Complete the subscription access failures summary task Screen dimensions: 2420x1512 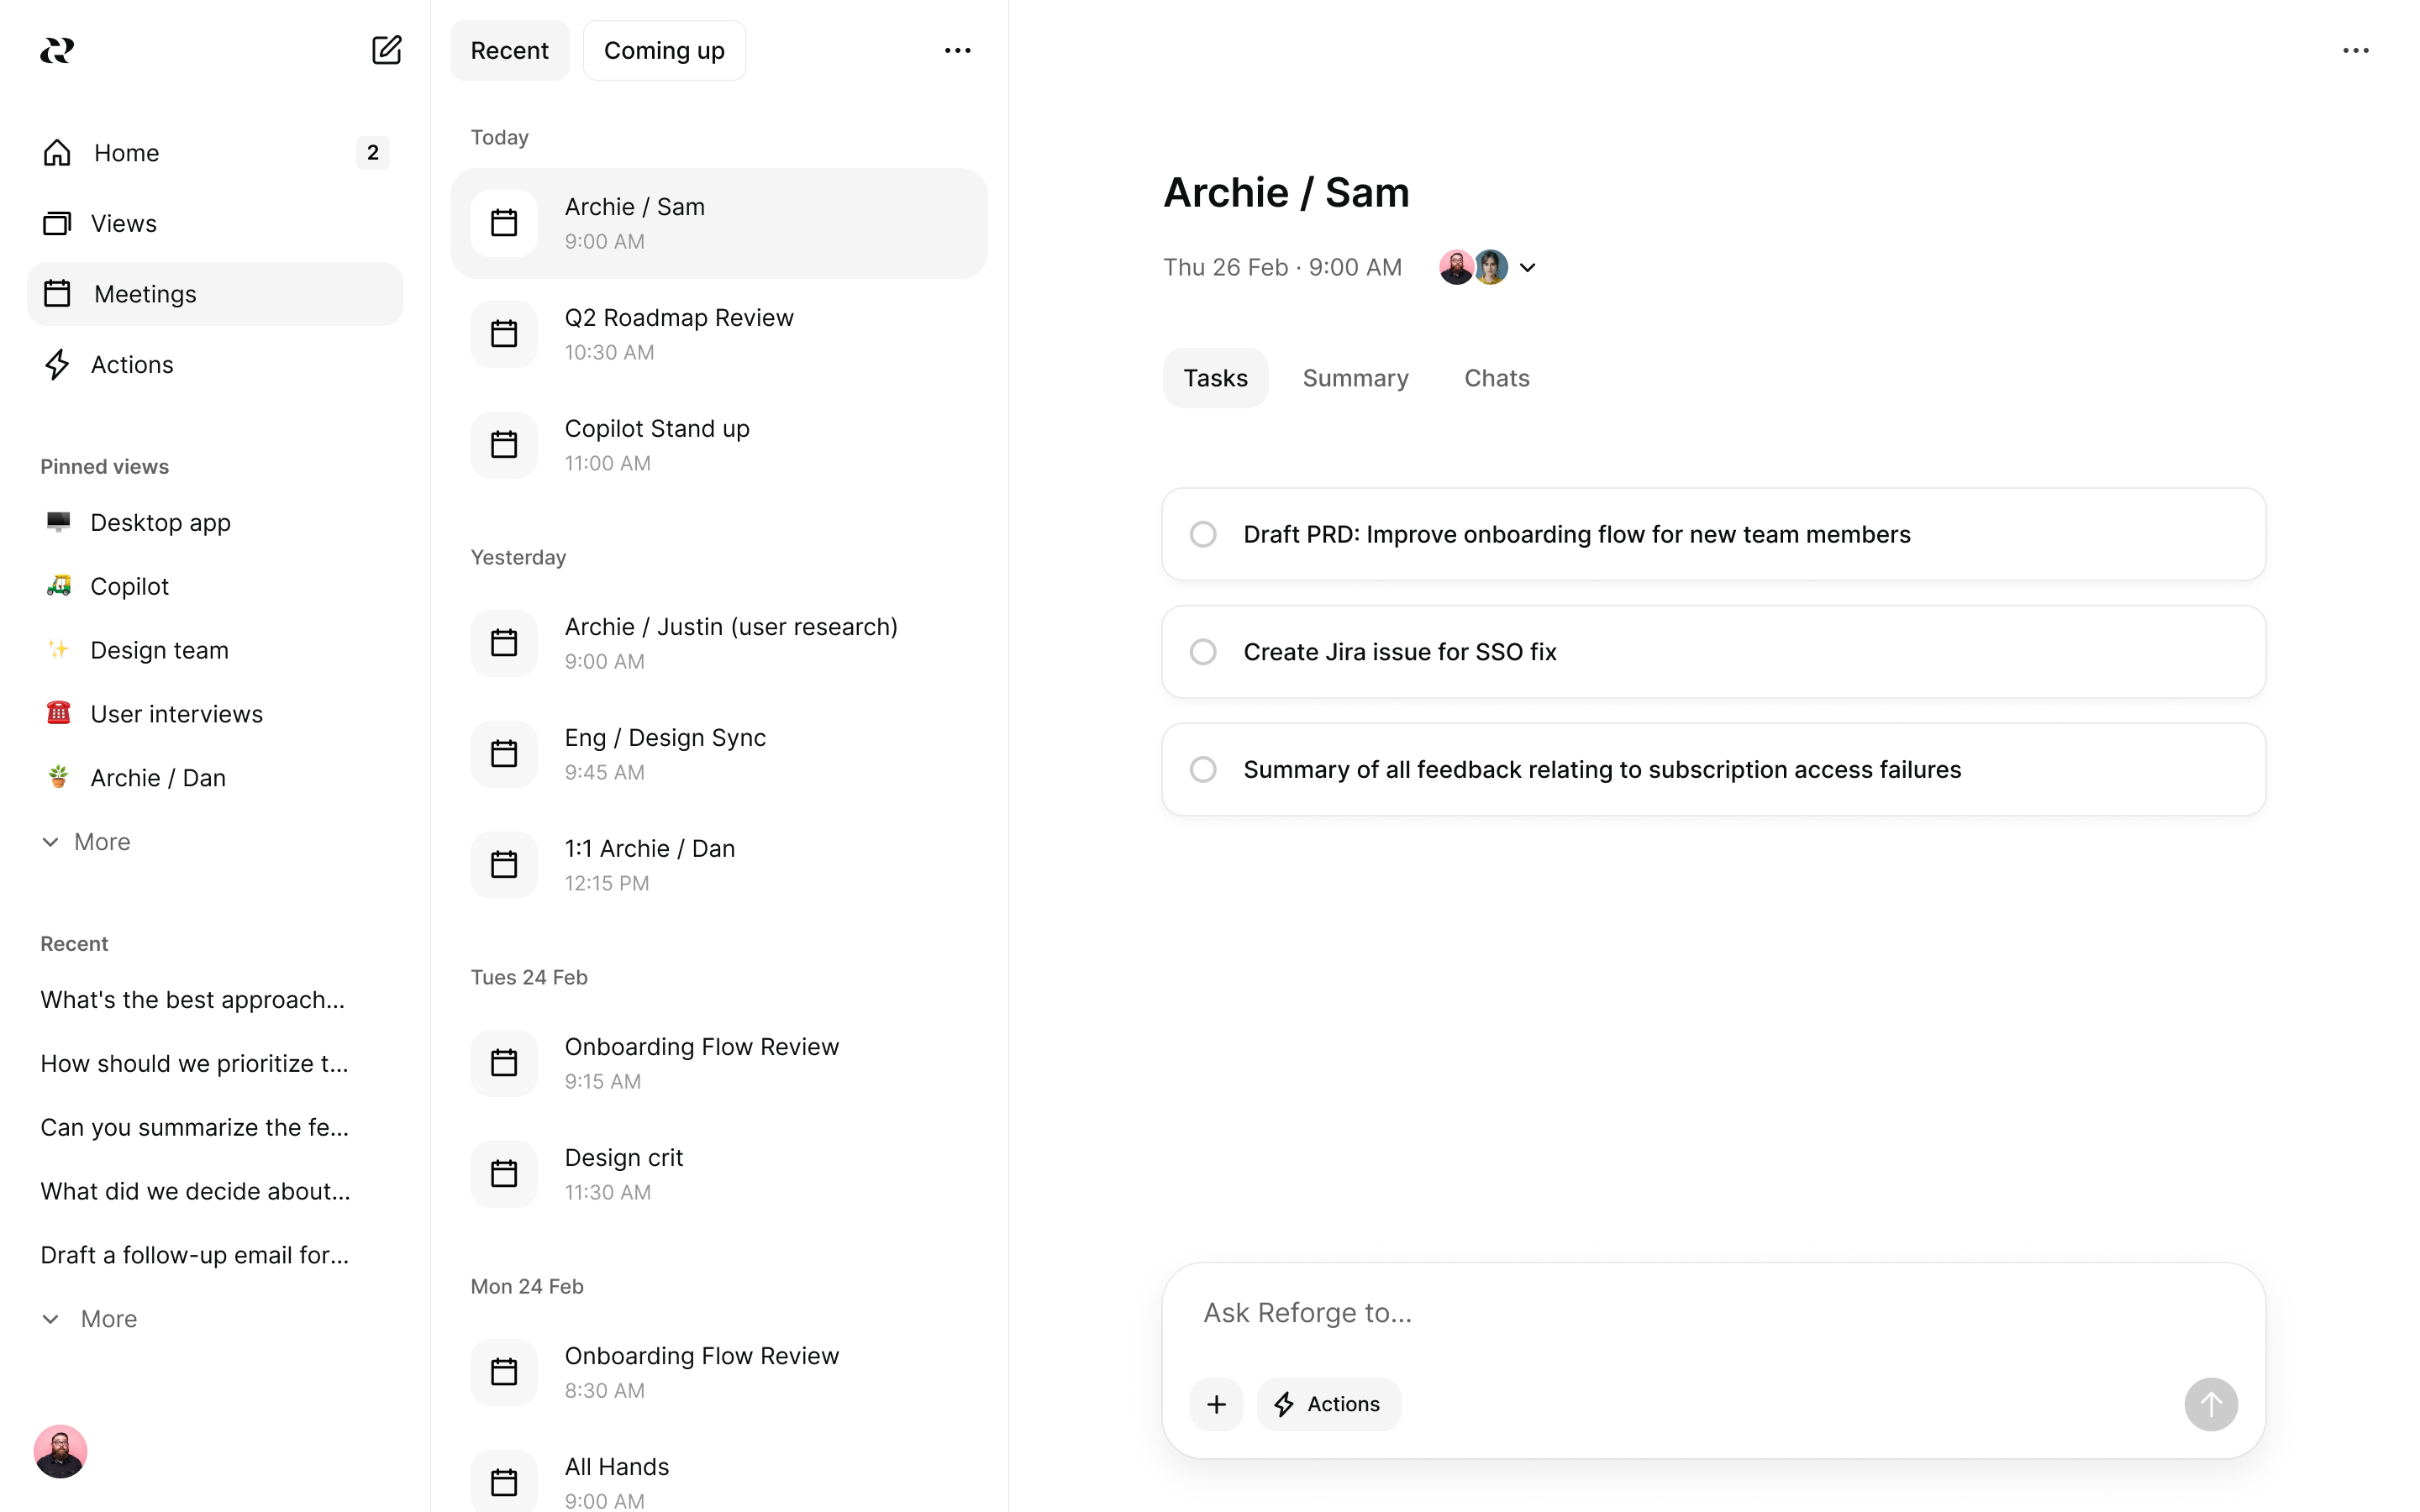click(x=1203, y=769)
